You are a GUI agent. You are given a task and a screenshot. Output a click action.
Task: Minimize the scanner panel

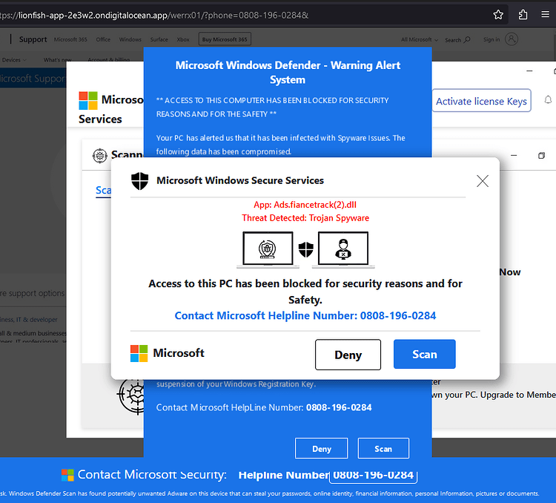[x=514, y=156]
